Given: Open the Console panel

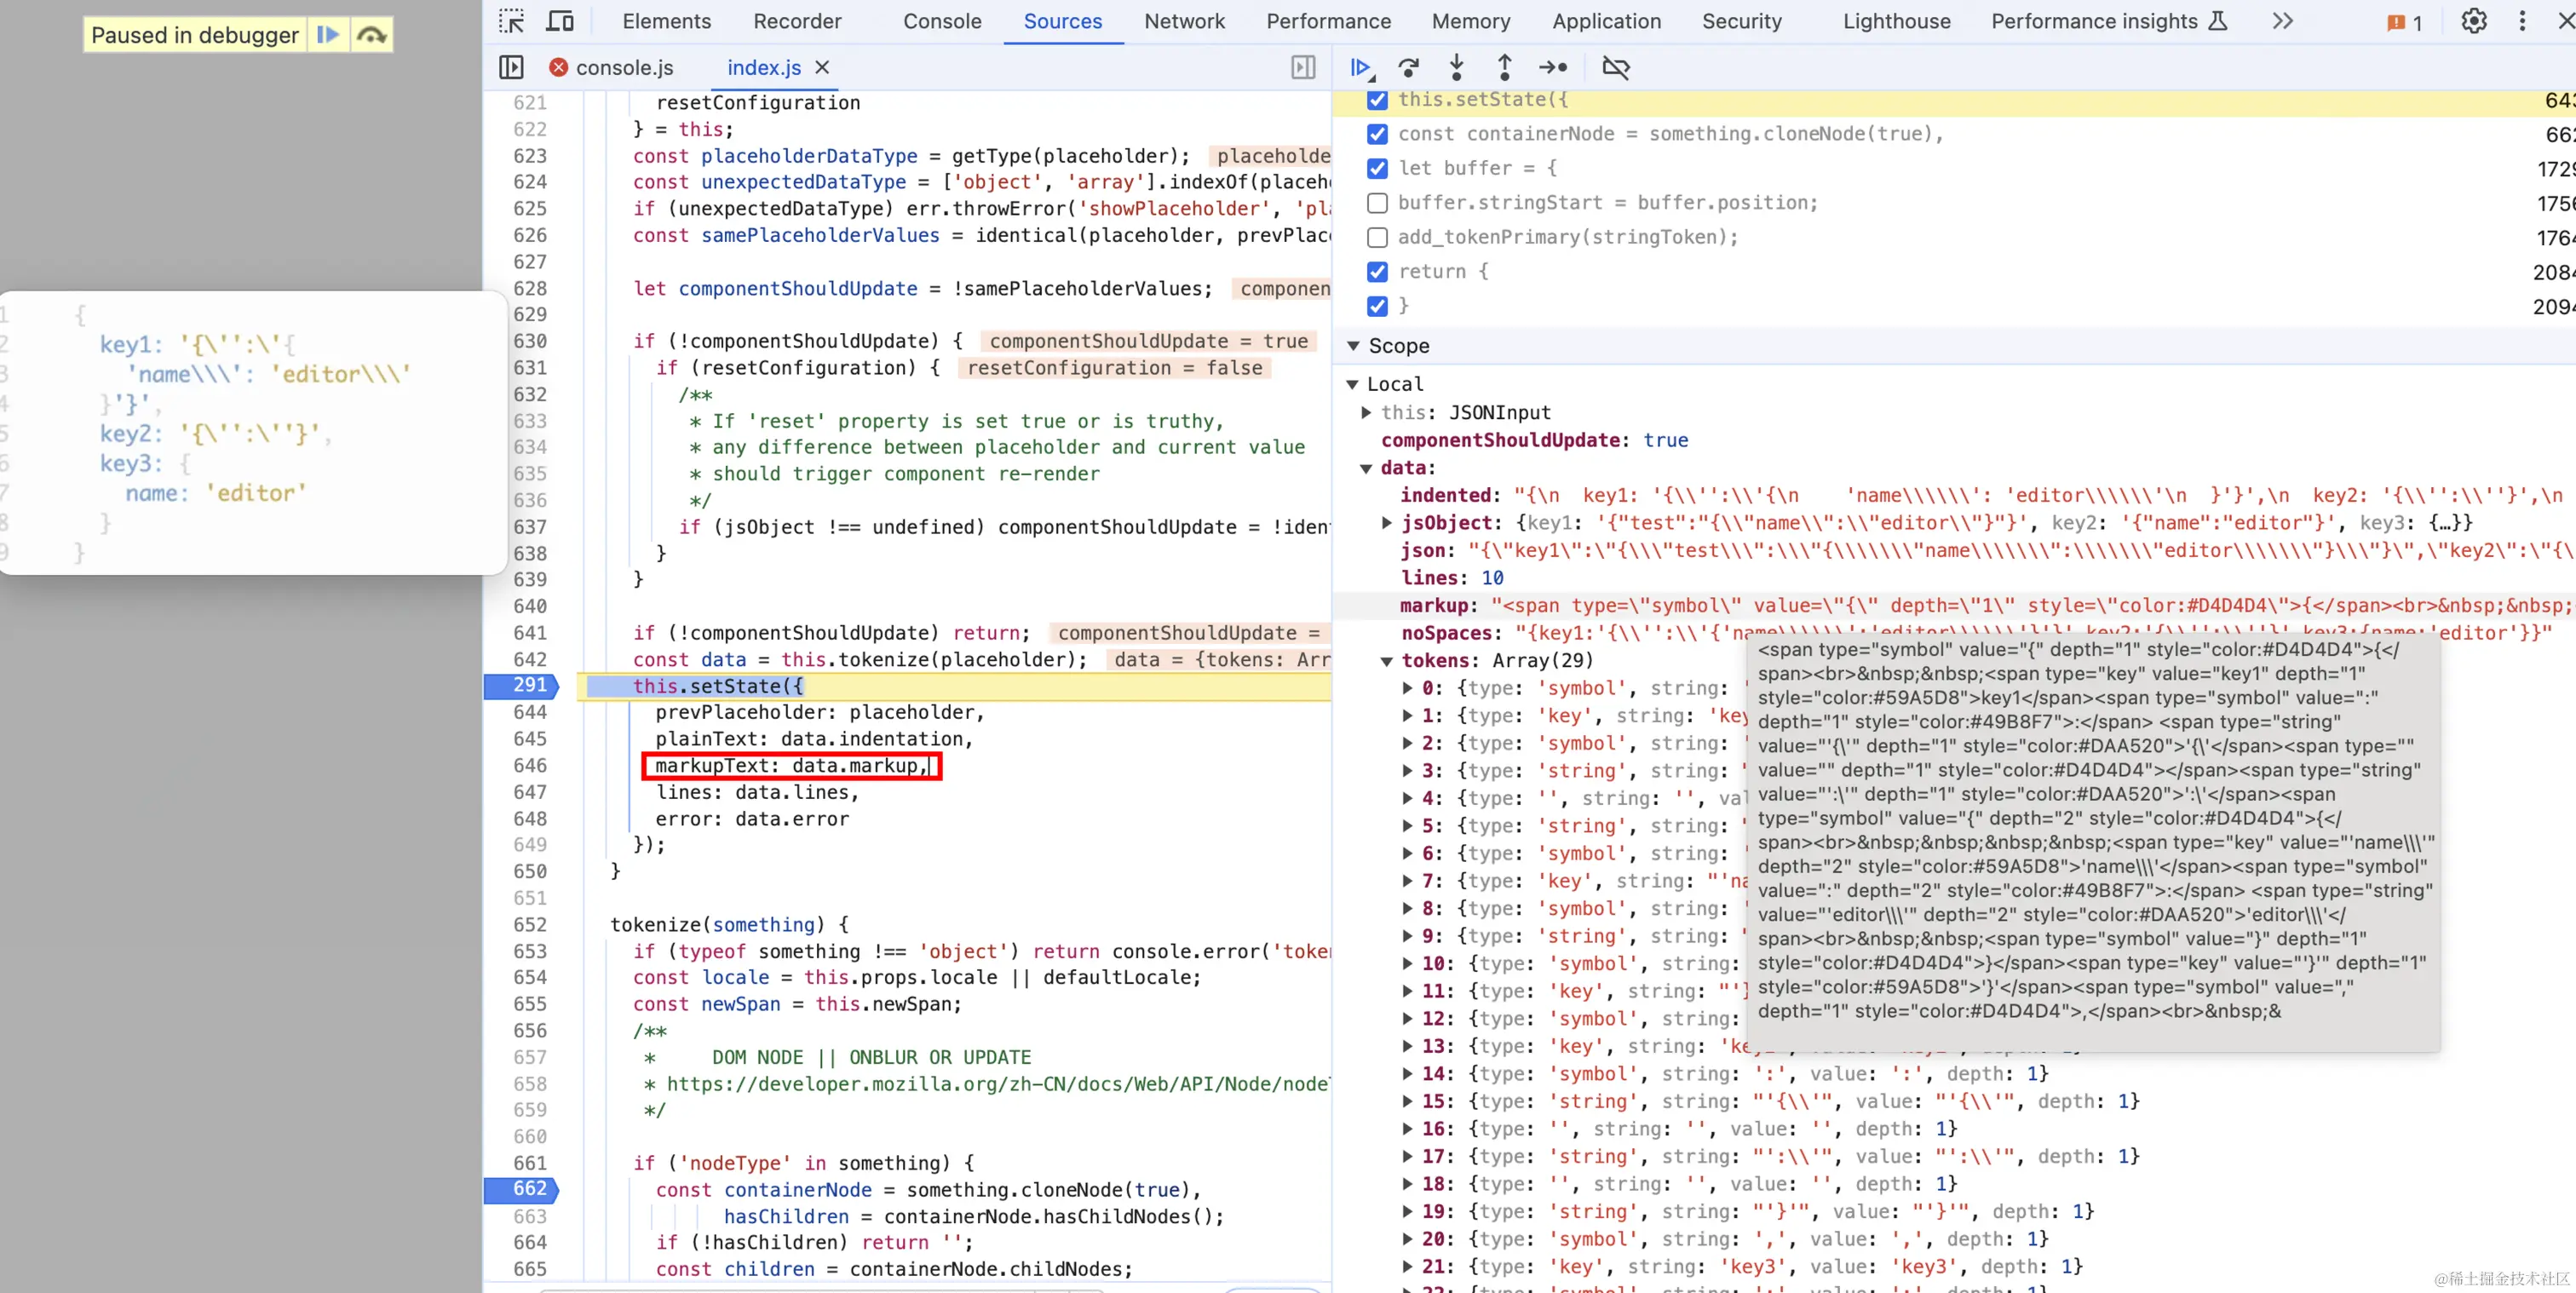Looking at the screenshot, I should click(x=941, y=21).
